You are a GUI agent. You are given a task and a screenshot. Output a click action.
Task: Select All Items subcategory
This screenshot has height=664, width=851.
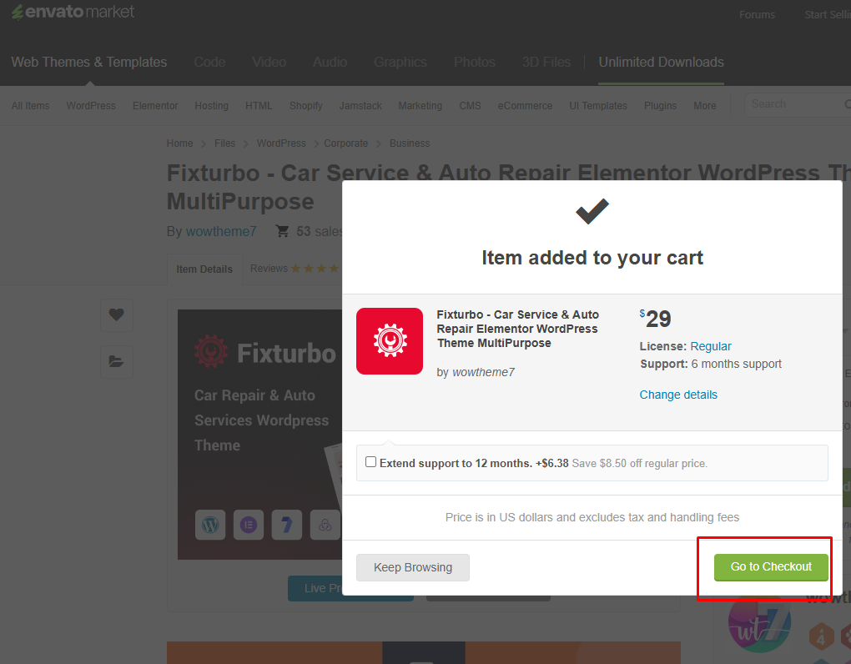(x=30, y=106)
